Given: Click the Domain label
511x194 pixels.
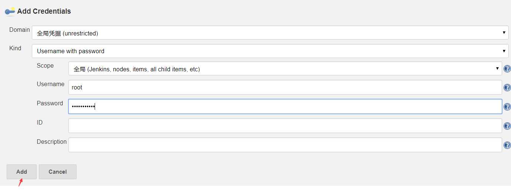Looking at the screenshot, I should [20, 30].
